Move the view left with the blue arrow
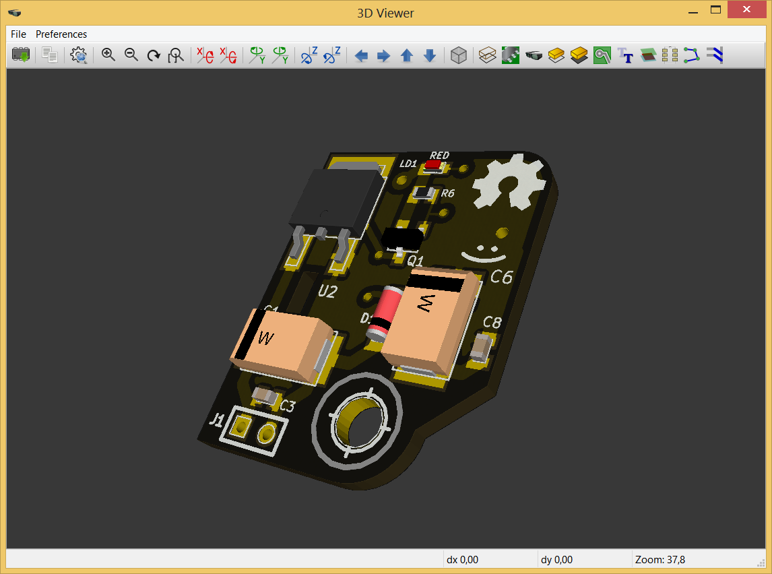Image resolution: width=772 pixels, height=574 pixels. 361,55
